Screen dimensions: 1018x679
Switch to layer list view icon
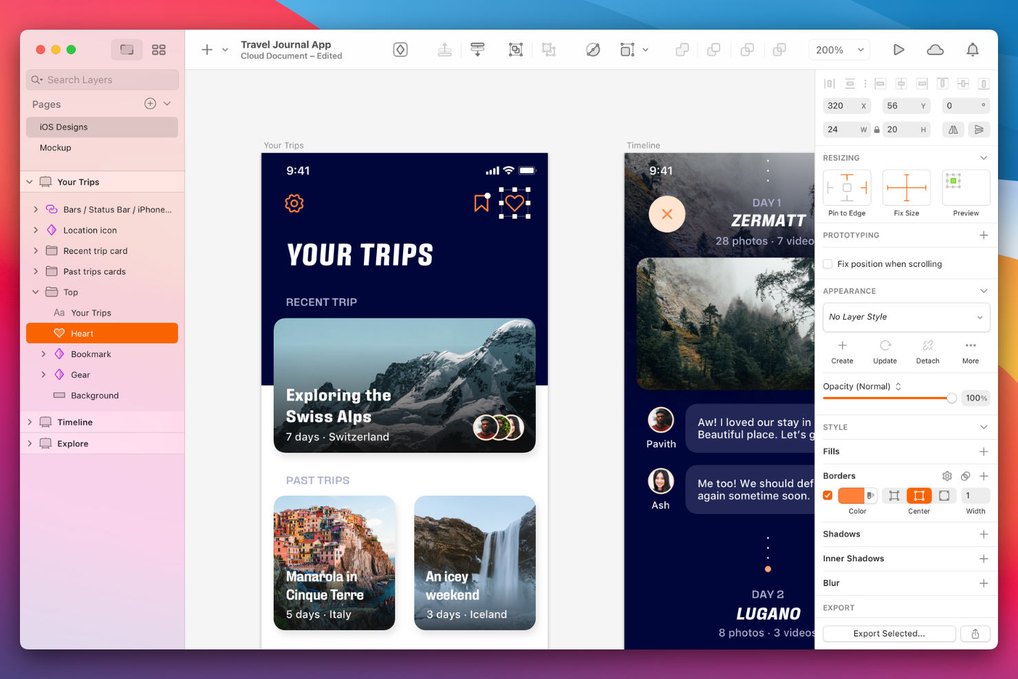click(x=127, y=50)
